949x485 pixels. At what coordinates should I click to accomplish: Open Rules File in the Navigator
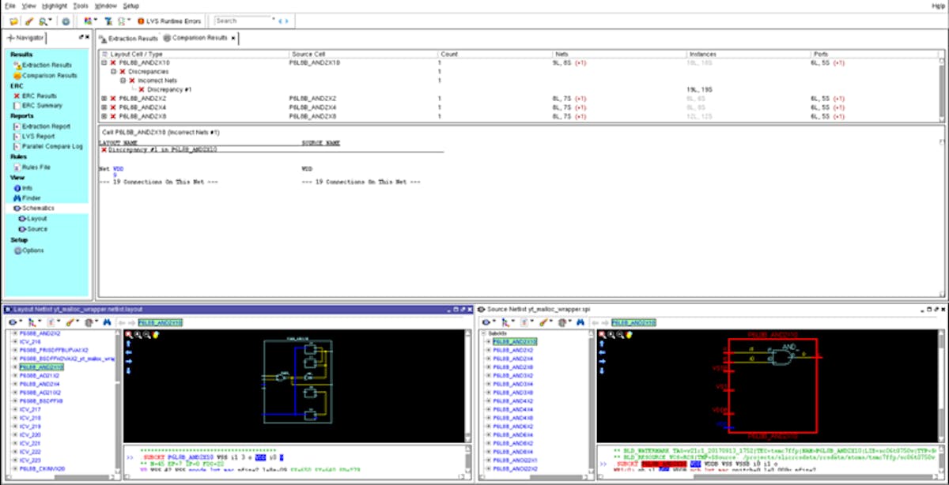[x=36, y=167]
